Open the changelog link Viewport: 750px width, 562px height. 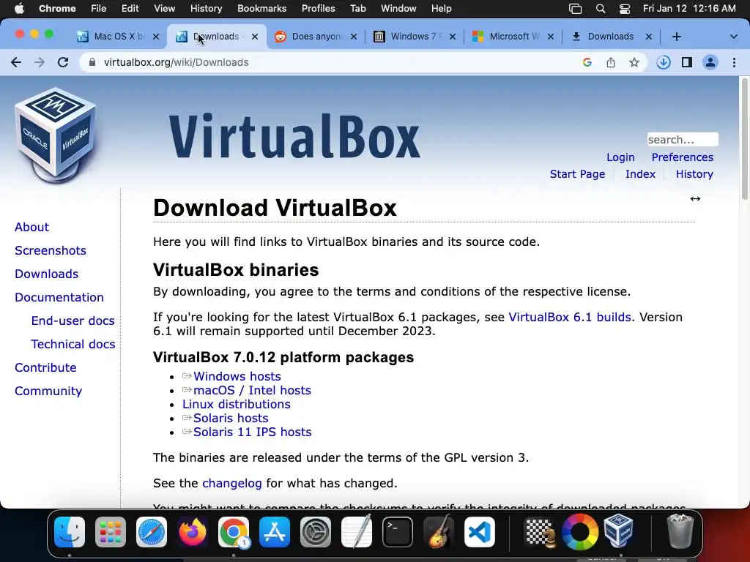point(232,484)
